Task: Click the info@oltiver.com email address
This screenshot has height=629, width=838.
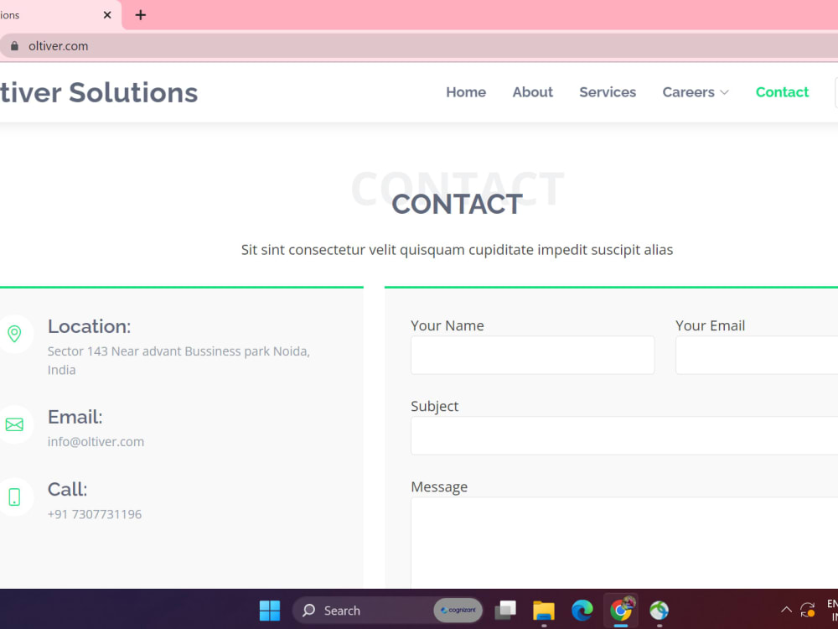Action: pos(96,442)
